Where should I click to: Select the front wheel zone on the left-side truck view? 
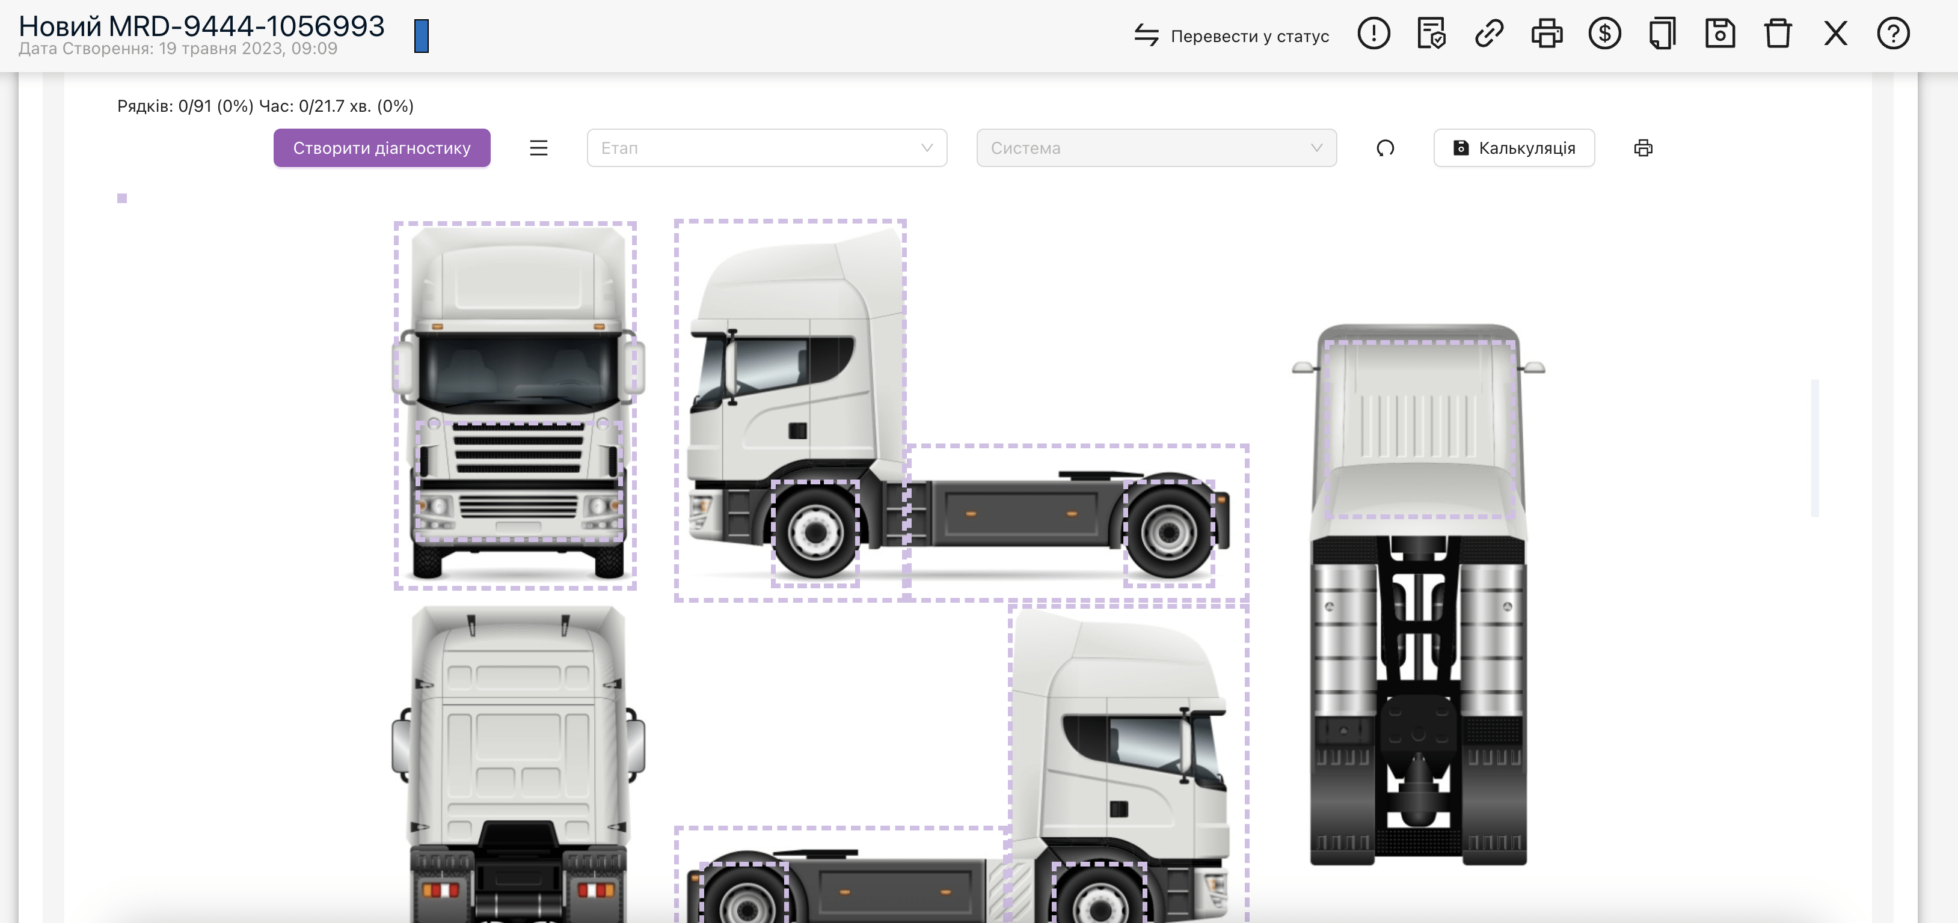coord(815,532)
